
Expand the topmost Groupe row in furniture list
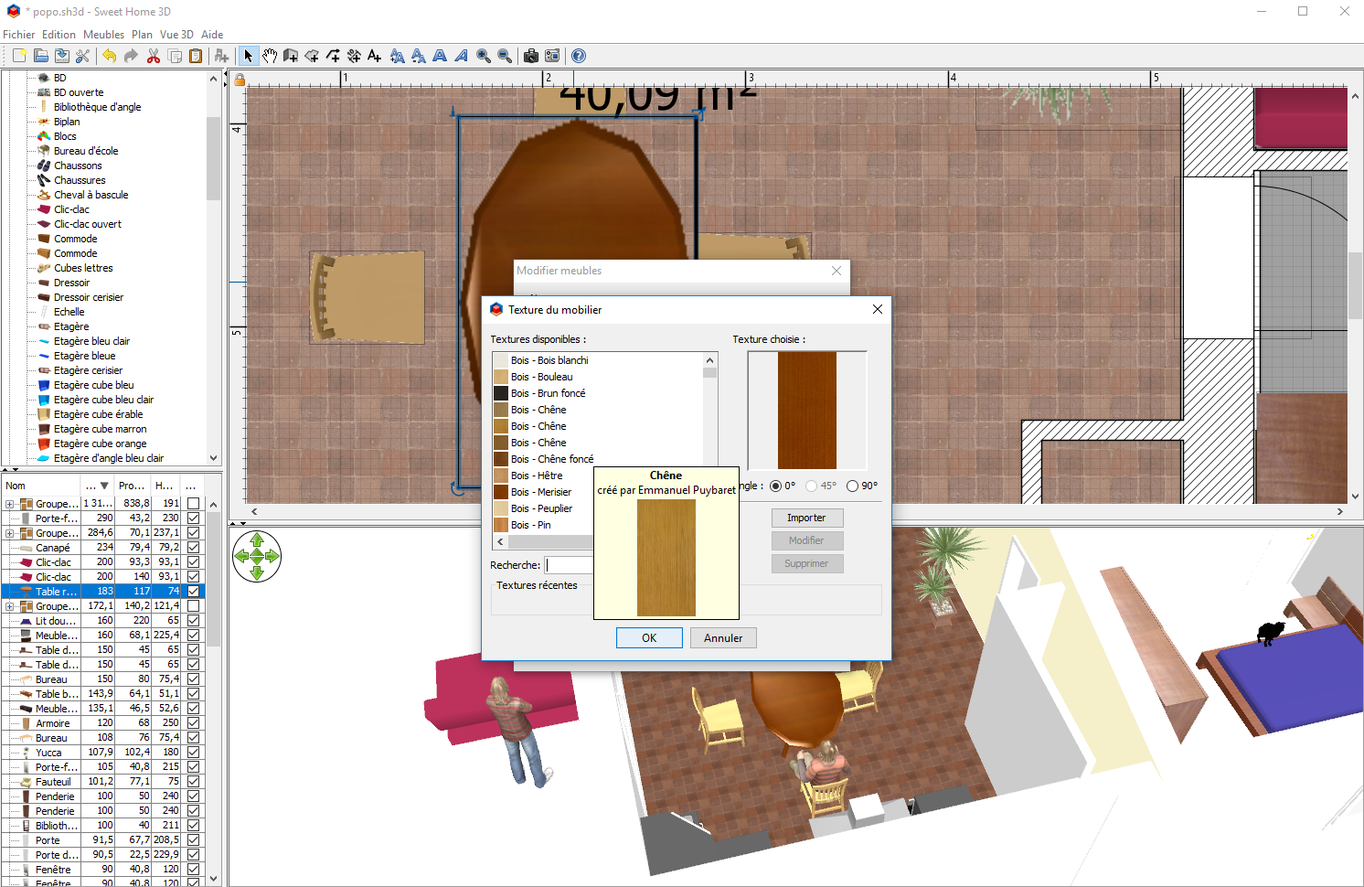coord(9,504)
